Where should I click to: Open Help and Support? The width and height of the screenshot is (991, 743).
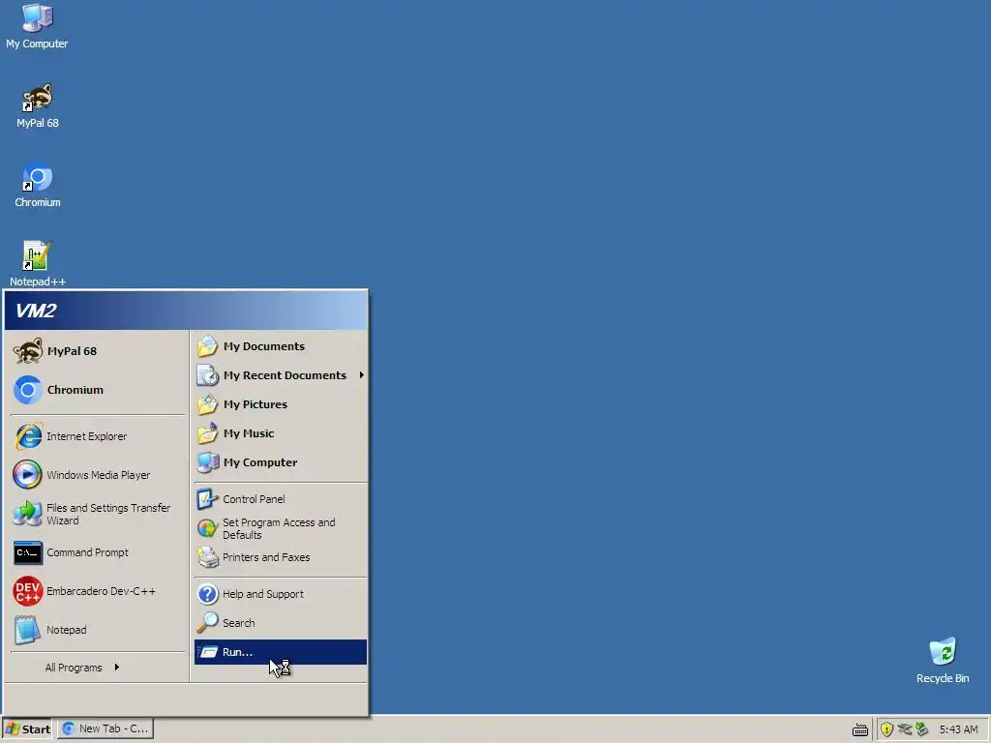click(x=281, y=594)
